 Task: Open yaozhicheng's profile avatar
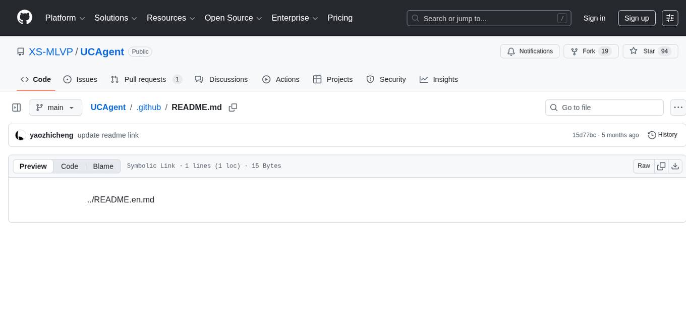tap(20, 135)
